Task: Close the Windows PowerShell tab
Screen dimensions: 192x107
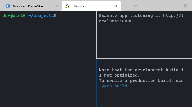Action: [57, 6]
